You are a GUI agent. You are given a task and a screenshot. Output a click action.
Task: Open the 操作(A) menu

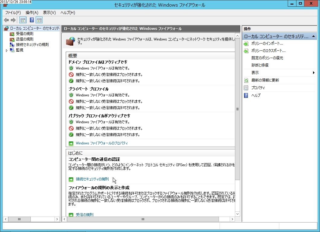(32, 13)
